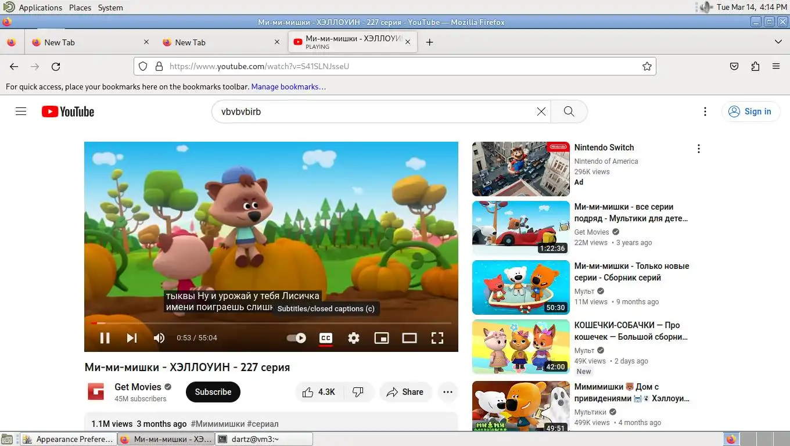
Task: Open Дом с привидениями video title
Action: pyautogui.click(x=632, y=393)
